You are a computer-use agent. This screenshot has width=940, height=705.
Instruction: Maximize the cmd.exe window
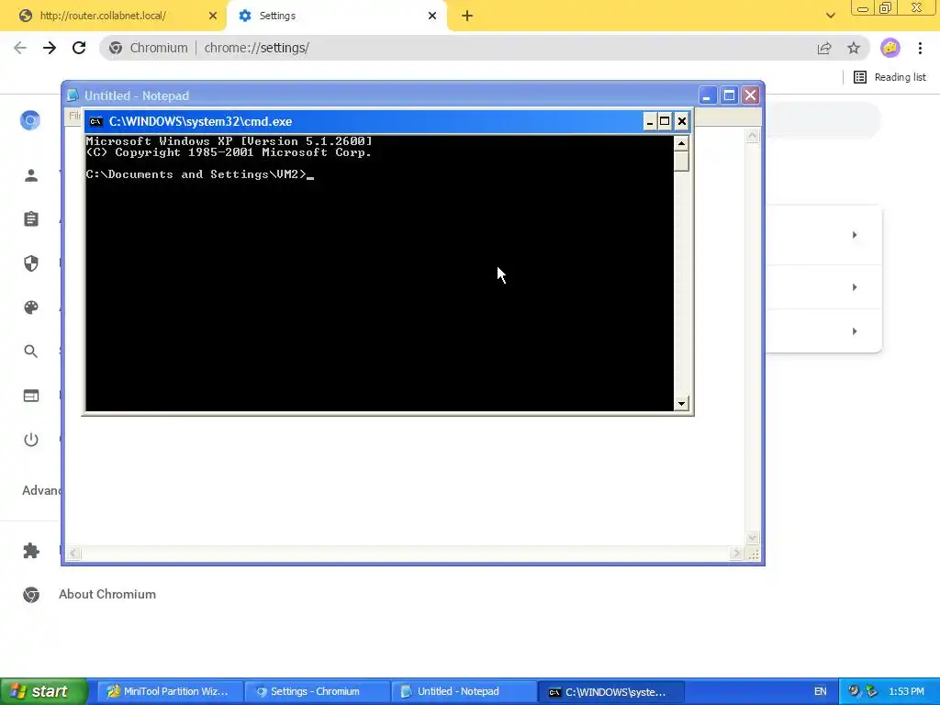point(665,122)
